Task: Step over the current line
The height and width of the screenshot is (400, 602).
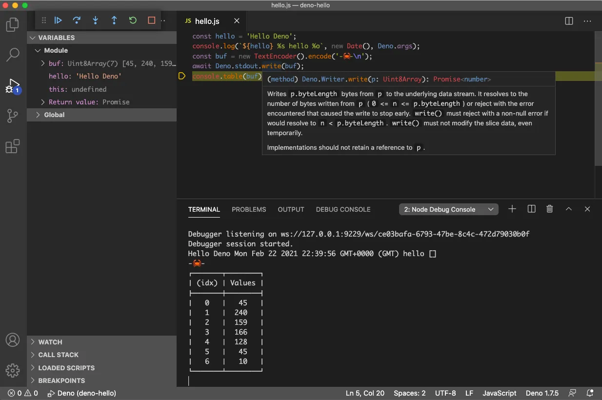Action: pos(77,20)
